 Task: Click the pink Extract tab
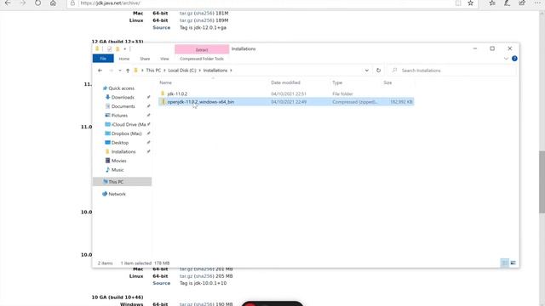point(202,49)
